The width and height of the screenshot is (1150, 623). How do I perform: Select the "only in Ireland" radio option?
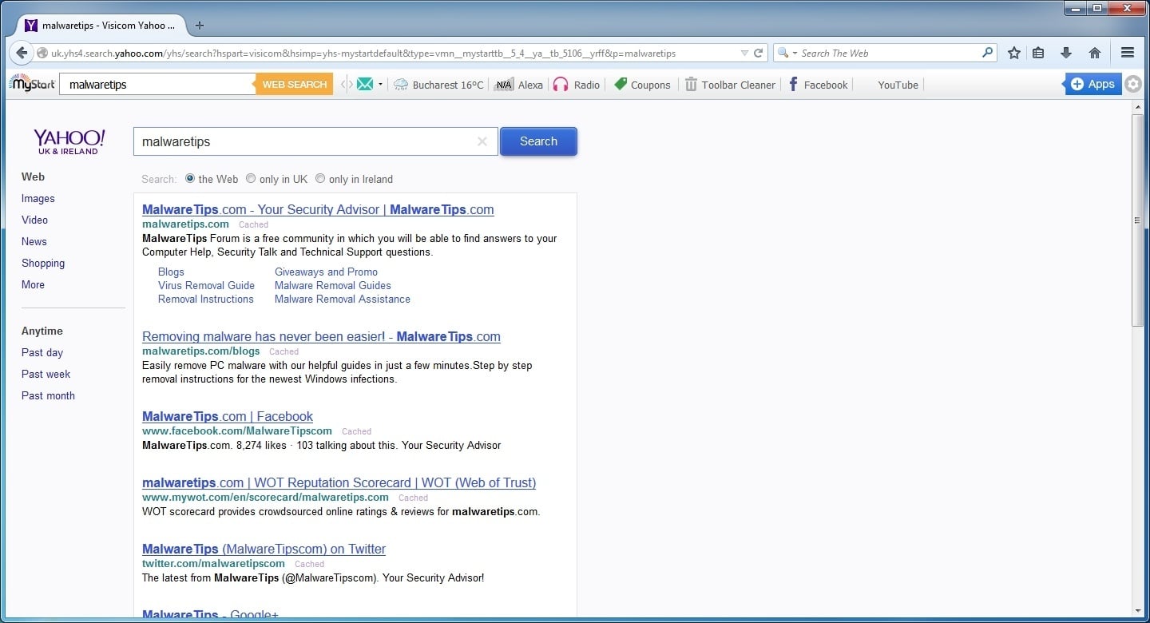pos(320,179)
